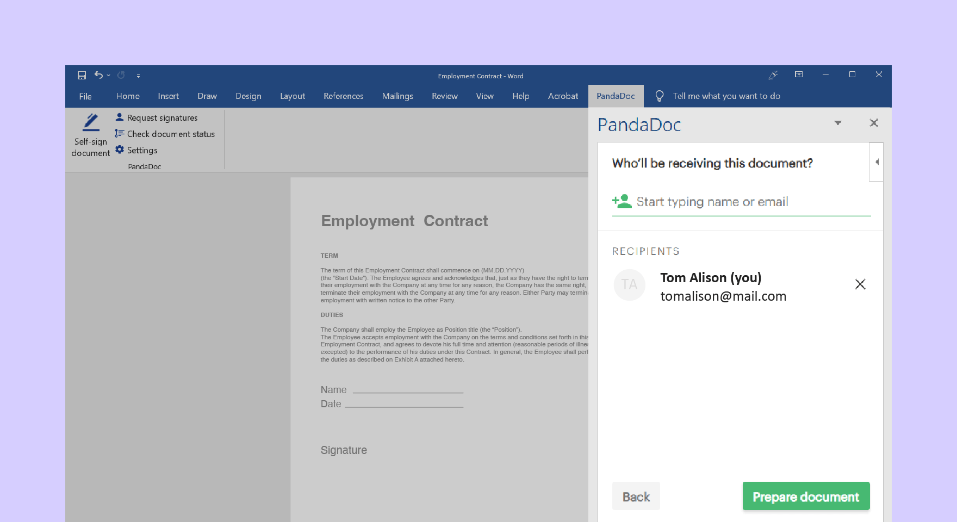957x522 pixels.
Task: Open Ribbon Display Options icon
Action: point(799,74)
